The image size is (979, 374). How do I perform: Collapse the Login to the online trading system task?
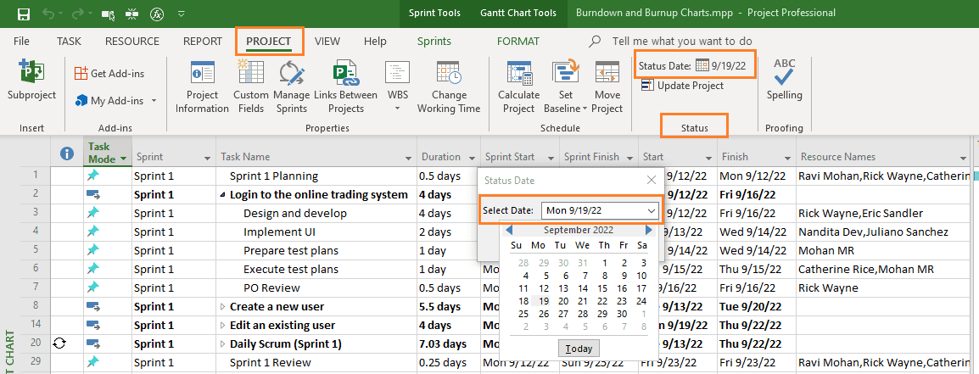[x=223, y=195]
